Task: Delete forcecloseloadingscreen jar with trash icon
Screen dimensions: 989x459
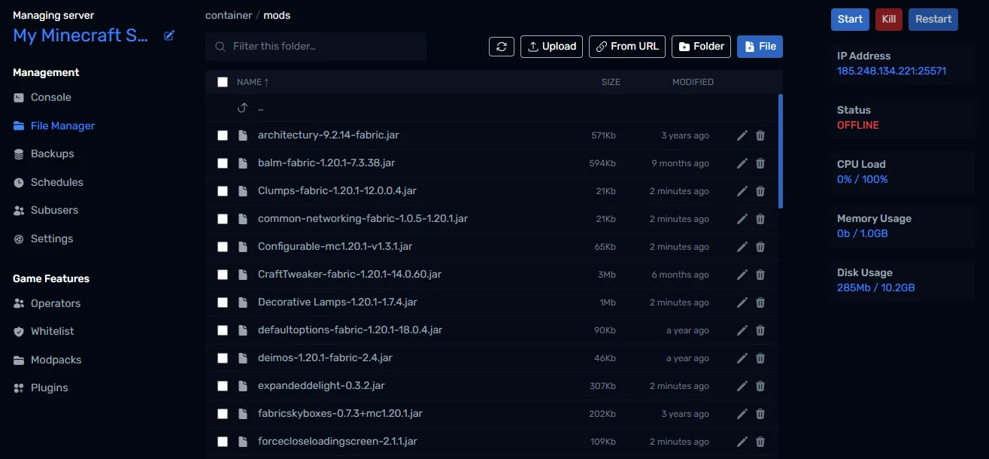Action: coord(760,442)
